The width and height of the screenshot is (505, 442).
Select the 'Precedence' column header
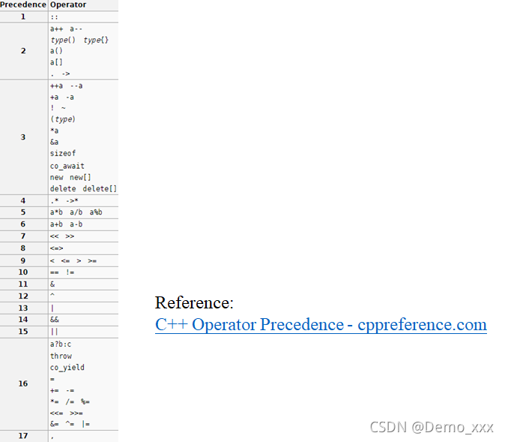pos(23,5)
